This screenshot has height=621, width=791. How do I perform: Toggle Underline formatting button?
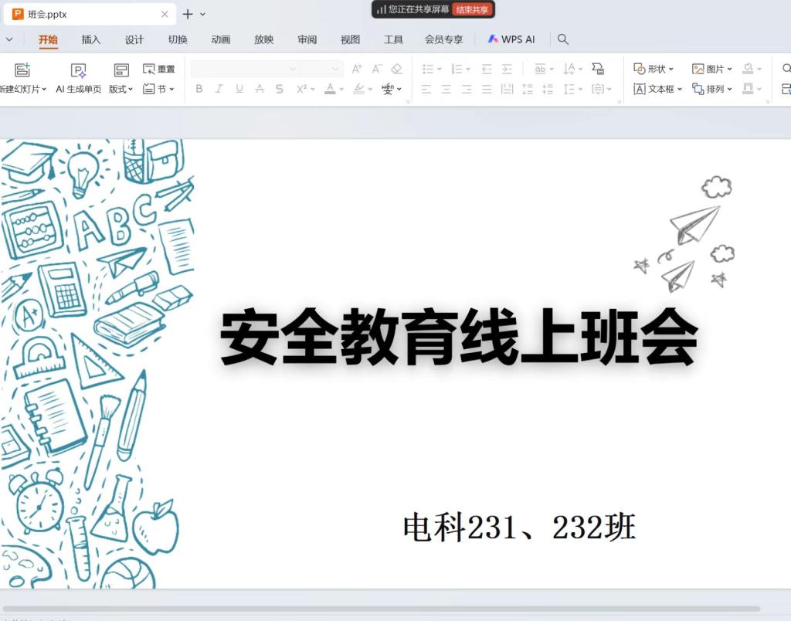click(239, 89)
